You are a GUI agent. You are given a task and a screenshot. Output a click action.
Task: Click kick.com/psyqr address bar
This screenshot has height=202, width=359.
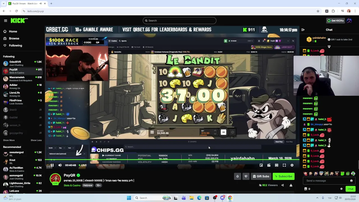(168, 11)
